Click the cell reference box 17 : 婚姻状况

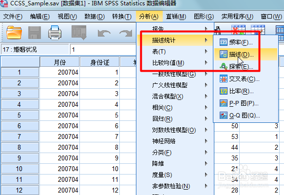35,49
